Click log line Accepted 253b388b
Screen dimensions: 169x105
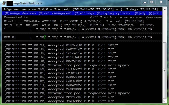[x=59, y=89]
